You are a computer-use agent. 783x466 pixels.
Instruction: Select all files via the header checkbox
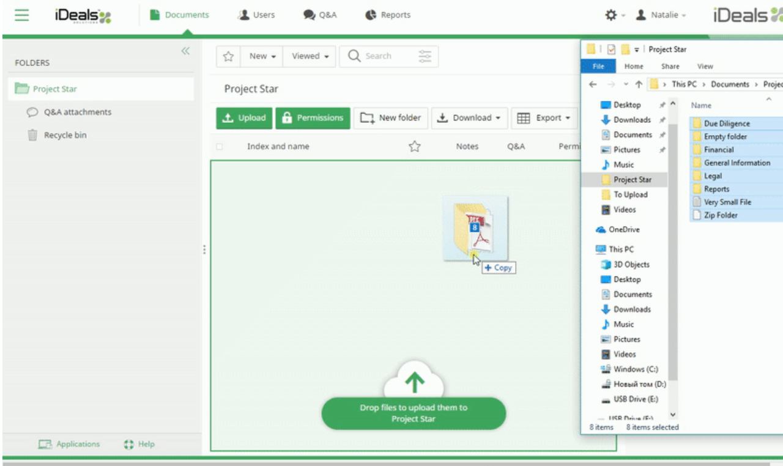(218, 147)
